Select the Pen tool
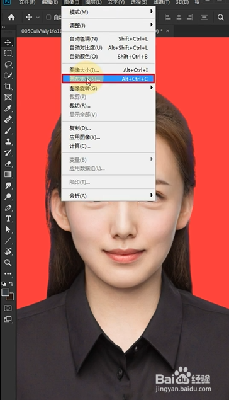Image resolution: width=229 pixels, height=400 pixels. pos(8,208)
